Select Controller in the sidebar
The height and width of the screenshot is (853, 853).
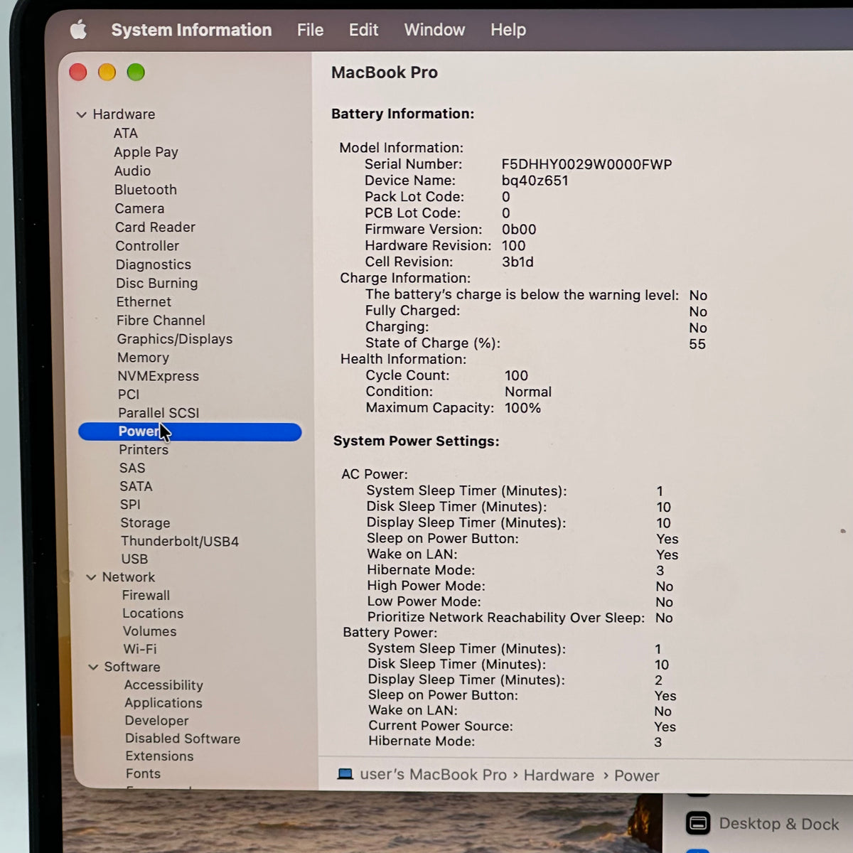[x=147, y=246]
